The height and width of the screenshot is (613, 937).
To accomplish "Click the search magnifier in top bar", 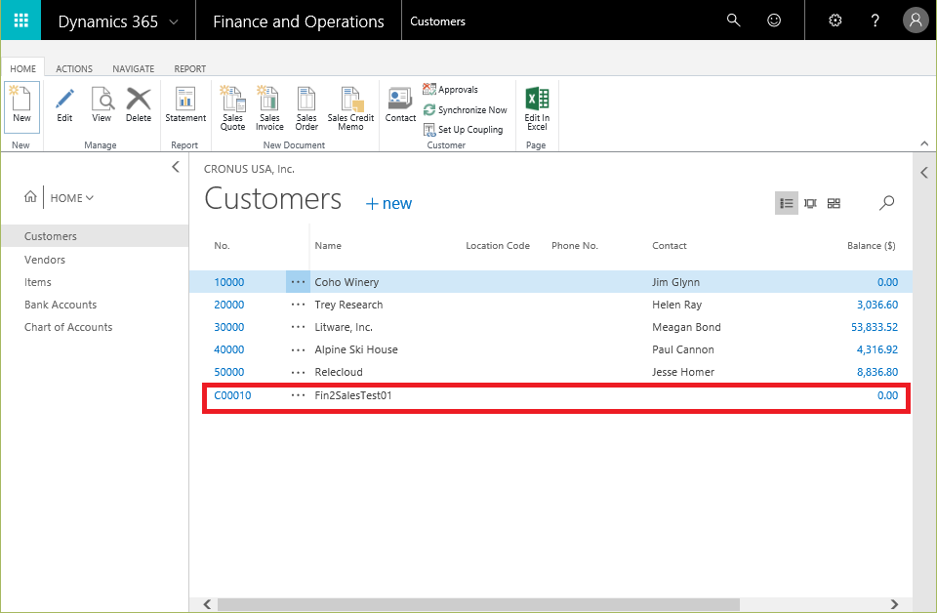I will click(x=733, y=20).
